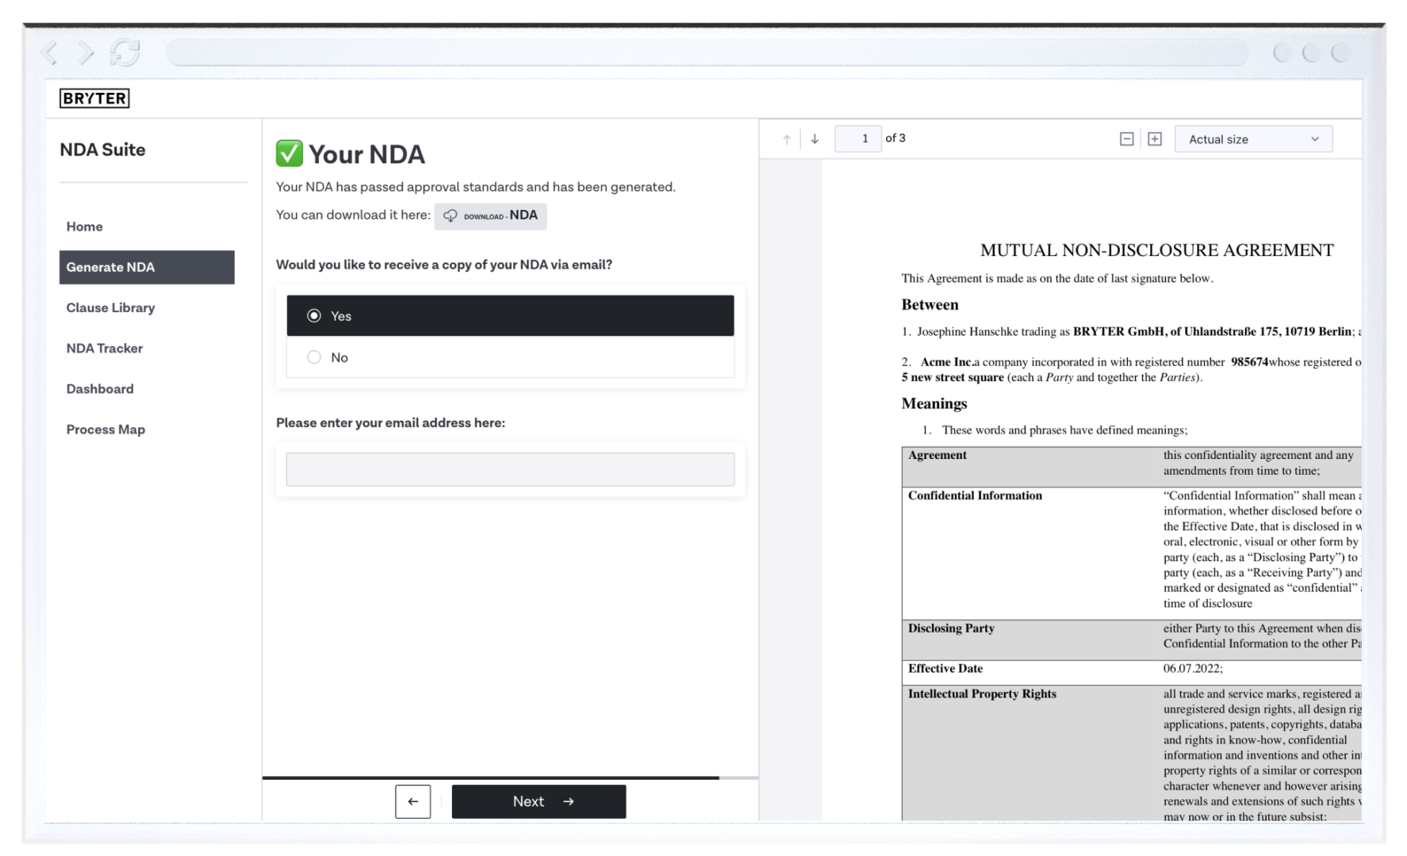1407x856 pixels.
Task: Download the NDA document
Action: tap(490, 216)
